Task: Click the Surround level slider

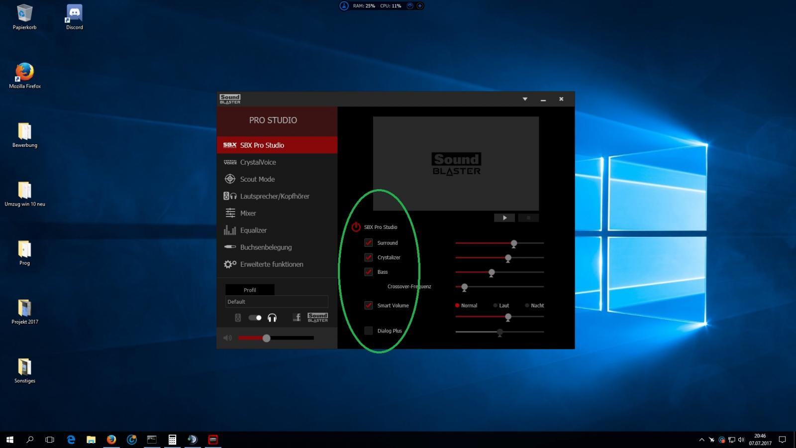Action: click(499, 243)
